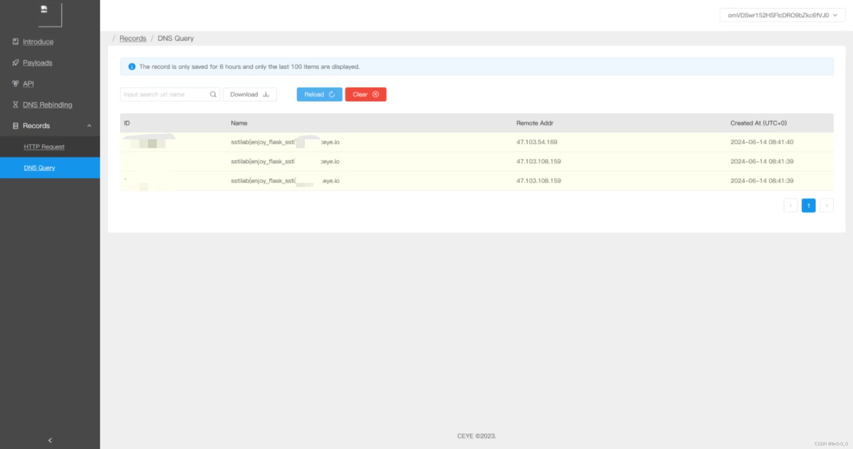Collapse the sidebar with bottom arrow
This screenshot has height=449, width=853.
click(50, 440)
